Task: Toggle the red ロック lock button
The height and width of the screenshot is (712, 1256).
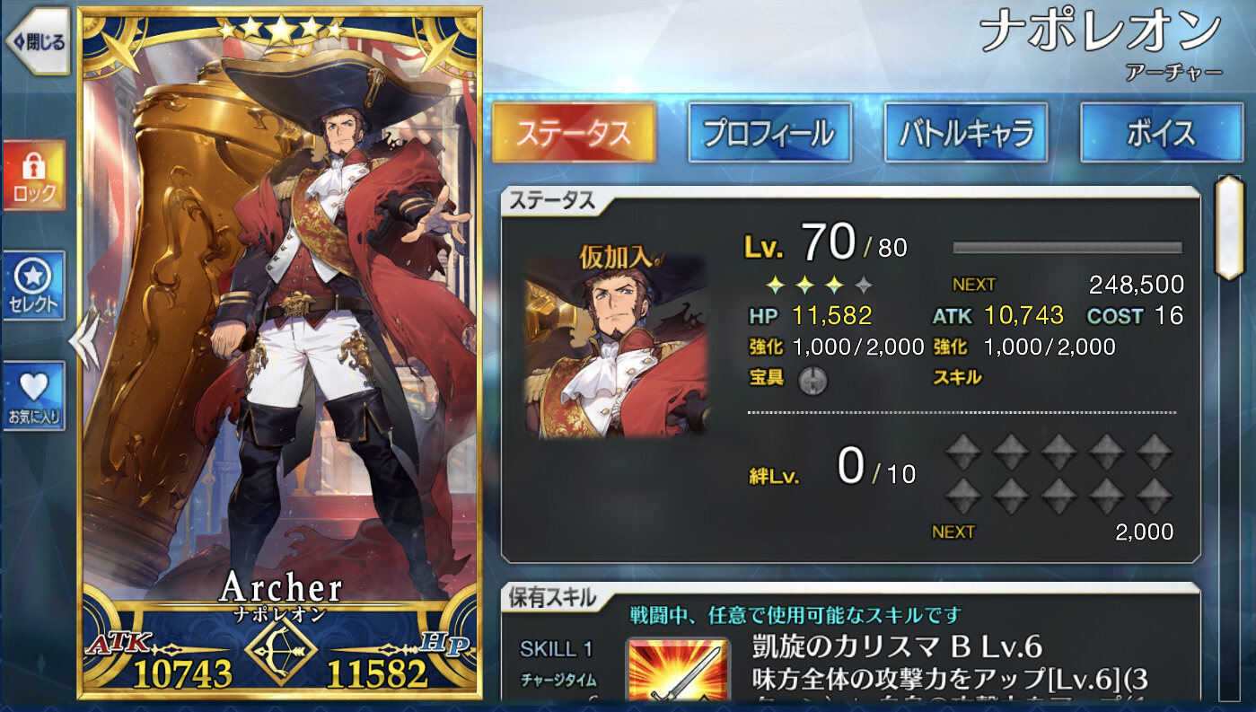Action: [33, 175]
